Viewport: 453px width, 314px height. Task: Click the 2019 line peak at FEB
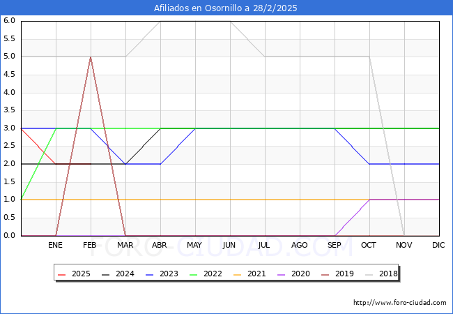(91, 57)
